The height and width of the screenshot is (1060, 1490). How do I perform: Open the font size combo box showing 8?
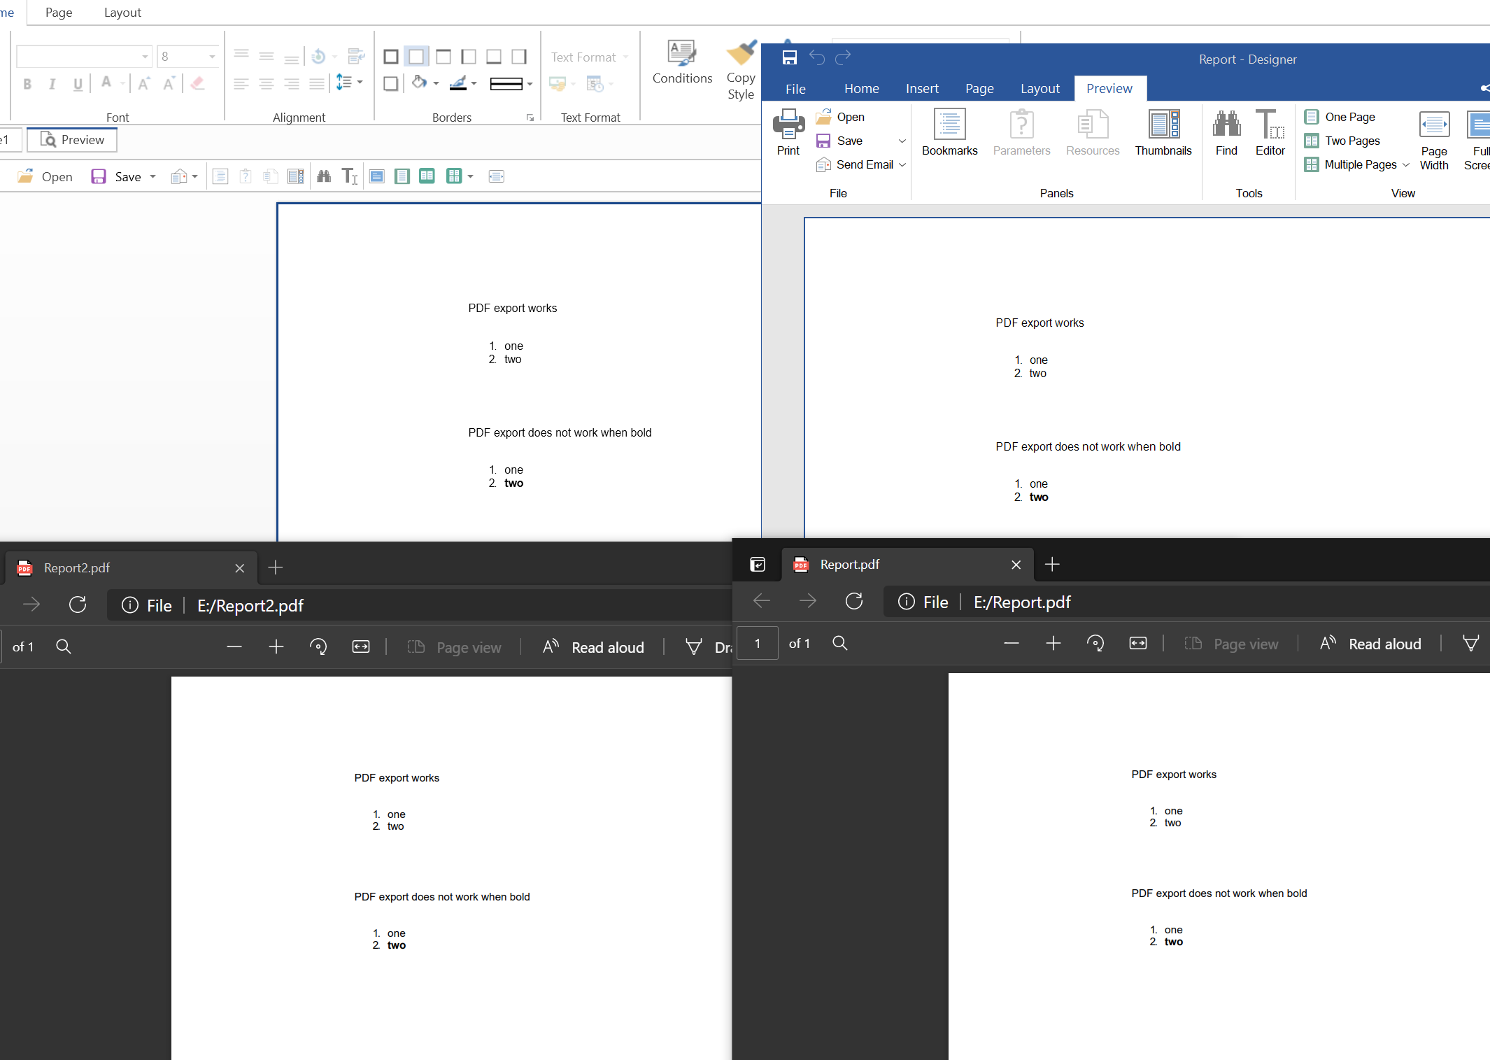(188, 57)
